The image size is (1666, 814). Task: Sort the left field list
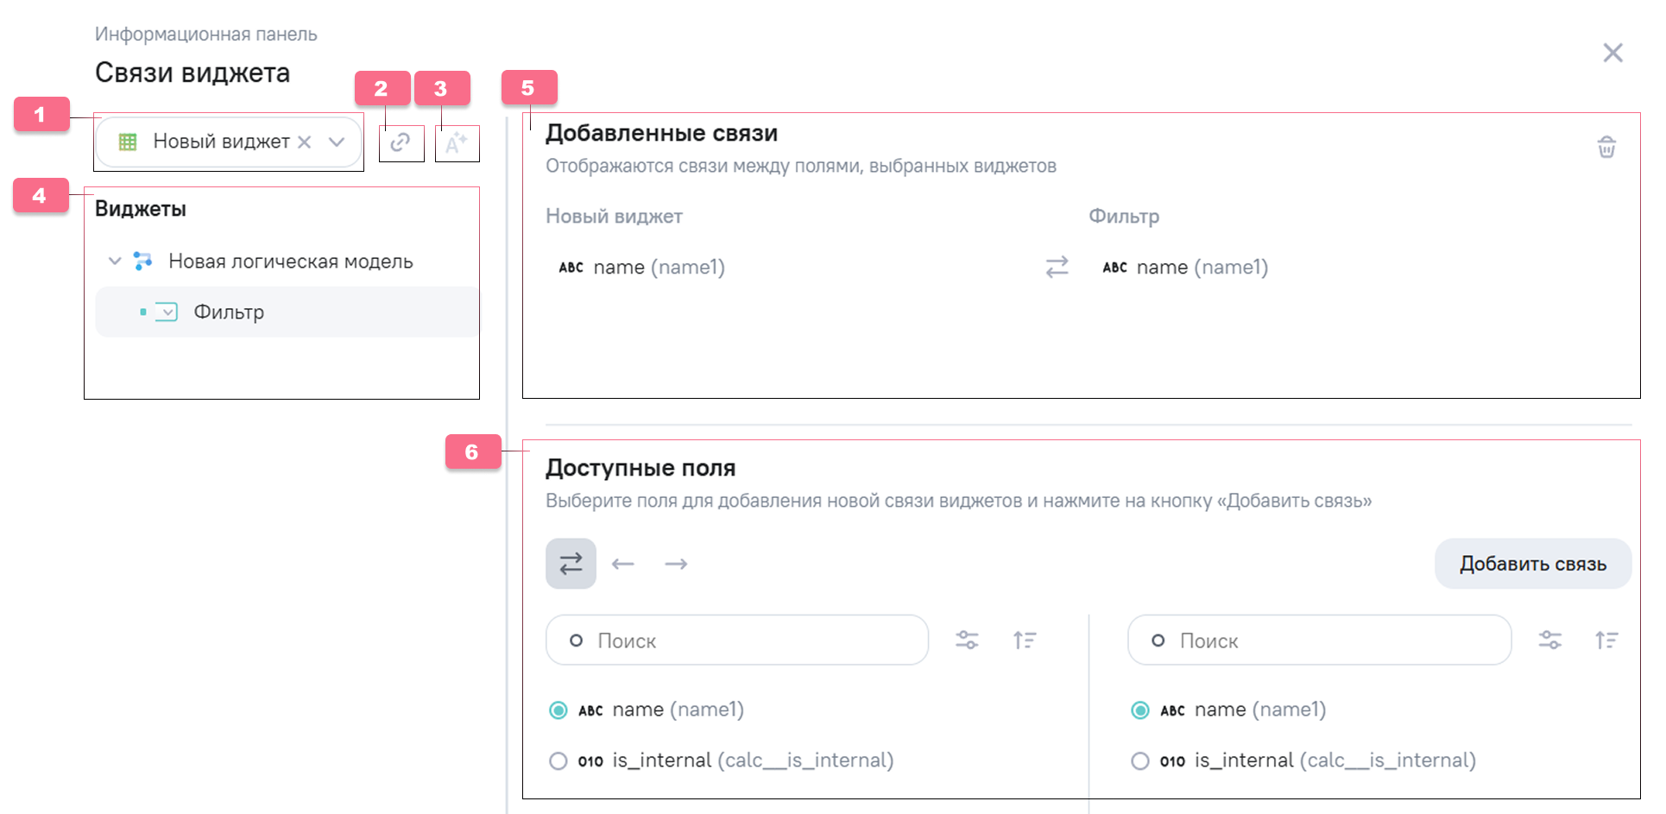point(1025,640)
